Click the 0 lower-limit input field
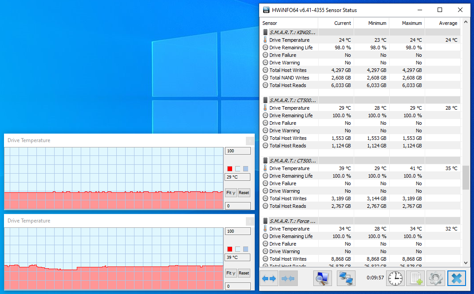474x294 pixels. 237,206
